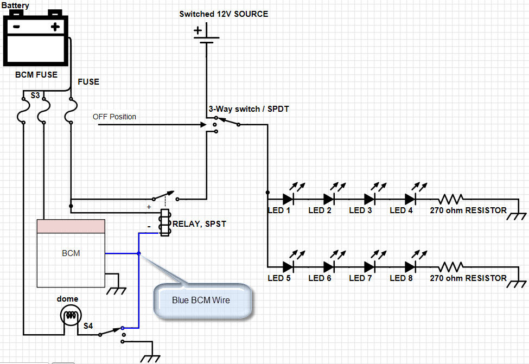This screenshot has width=529, height=364.
Task: Click the "LED 1" text label
Action: (279, 210)
